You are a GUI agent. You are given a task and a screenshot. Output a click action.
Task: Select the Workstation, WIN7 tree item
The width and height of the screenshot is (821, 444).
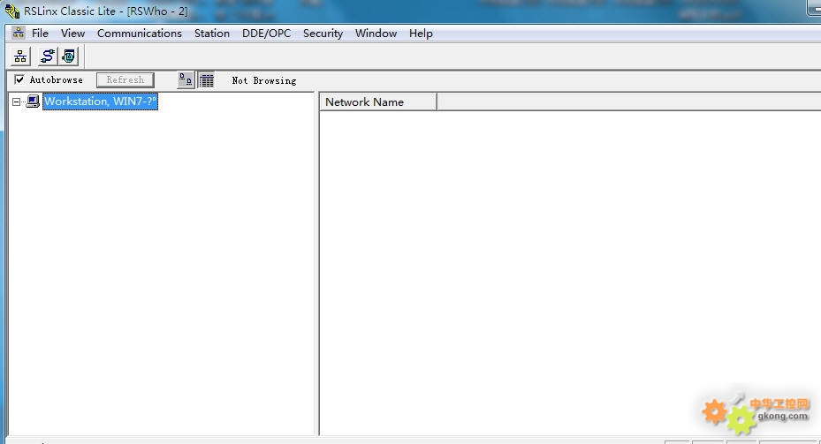(100, 102)
